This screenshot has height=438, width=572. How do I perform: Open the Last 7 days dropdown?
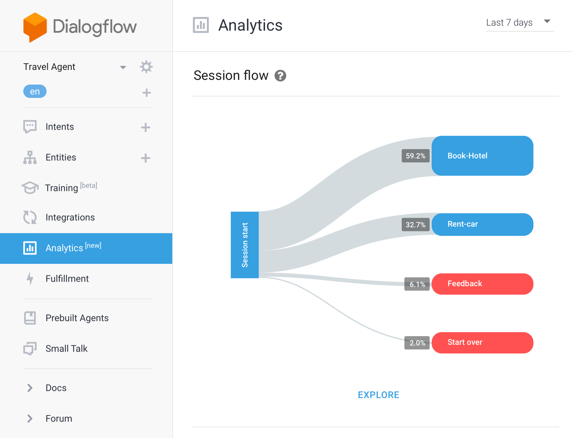tap(520, 23)
